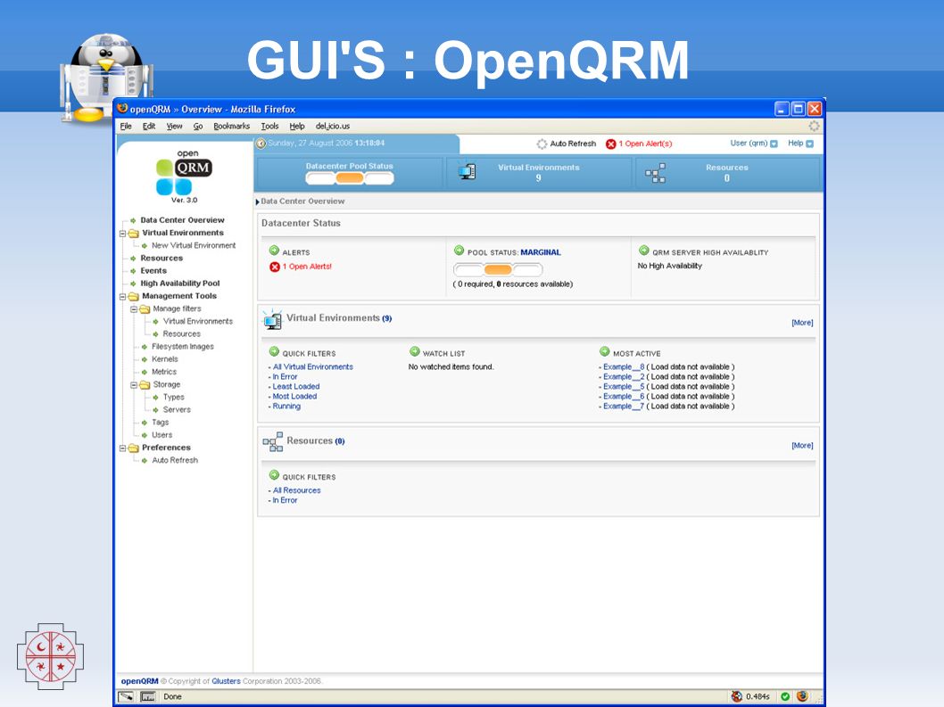
Task: Click the All Virtual Environments link
Action: click(313, 366)
